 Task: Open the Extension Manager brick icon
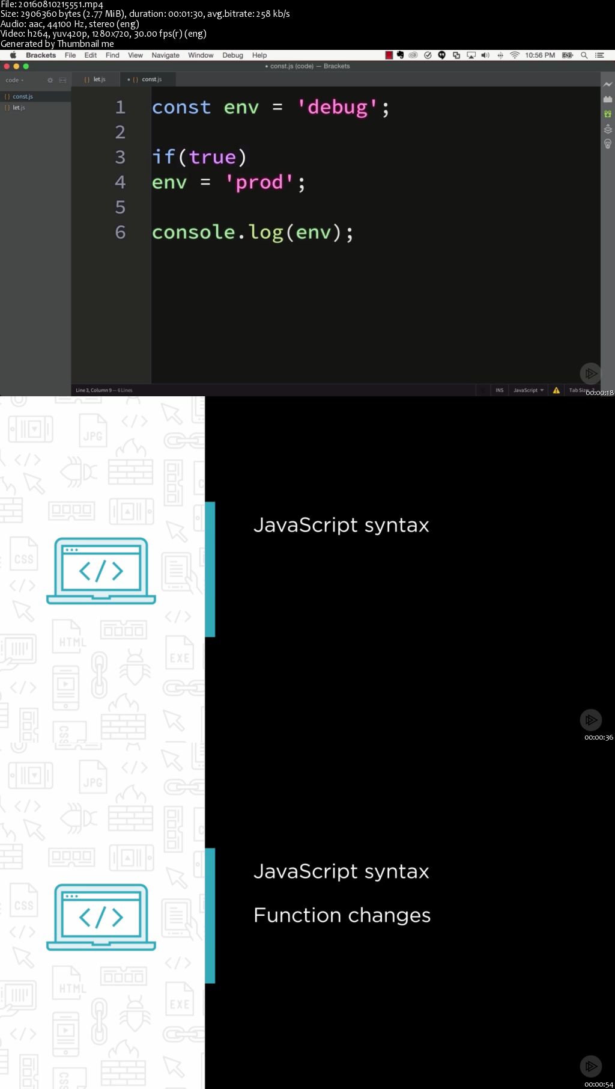608,99
